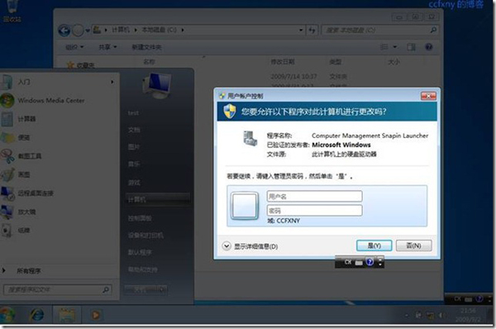This screenshot has height=329, width=496.
Task: Click the Start orb on taskbar
Action: (x=7, y=315)
